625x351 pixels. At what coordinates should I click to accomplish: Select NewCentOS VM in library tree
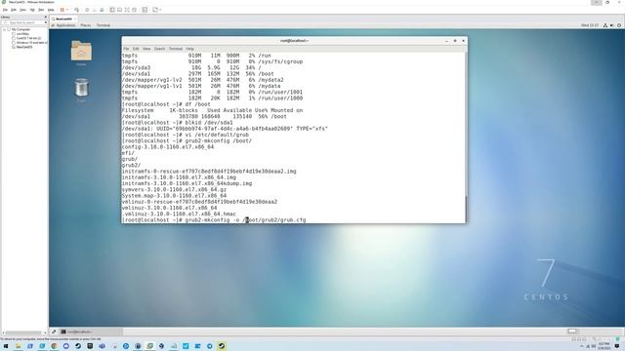coord(24,47)
